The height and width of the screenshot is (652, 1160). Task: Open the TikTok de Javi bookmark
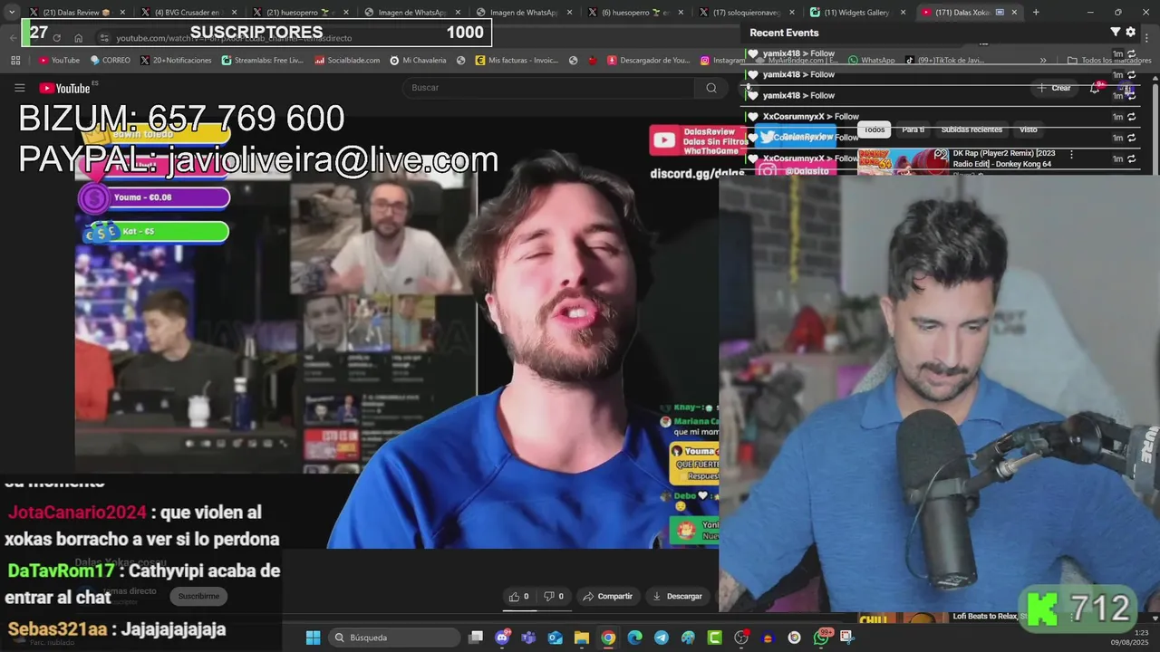click(944, 60)
